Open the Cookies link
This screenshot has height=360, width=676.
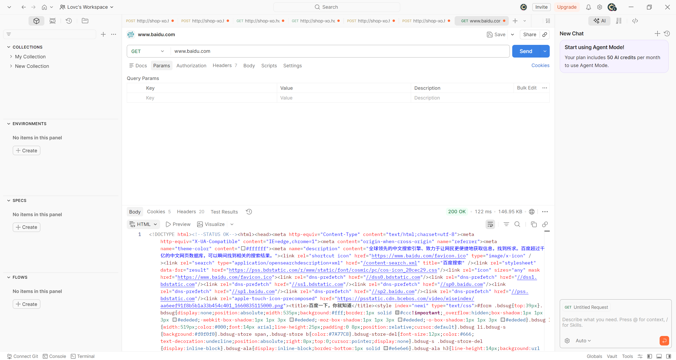[x=540, y=65]
